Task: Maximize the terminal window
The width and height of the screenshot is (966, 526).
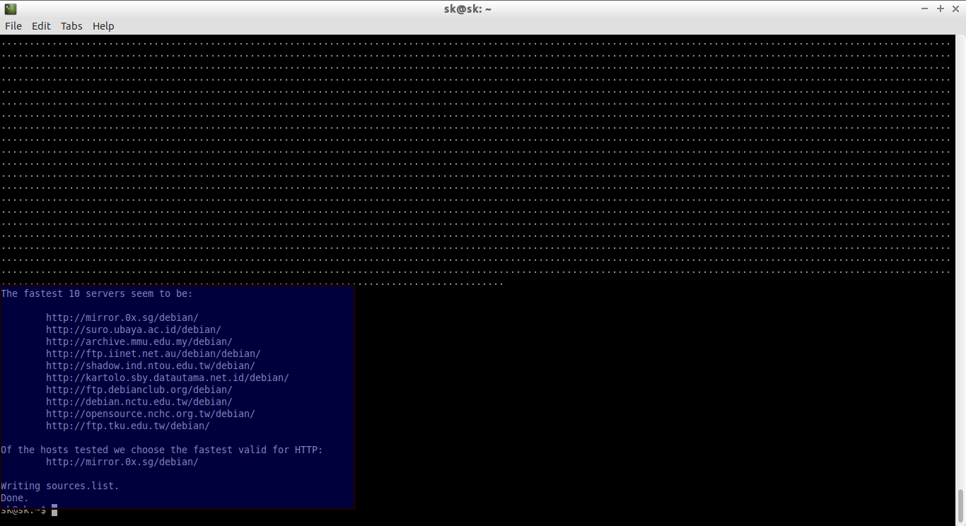Action: click(x=941, y=8)
